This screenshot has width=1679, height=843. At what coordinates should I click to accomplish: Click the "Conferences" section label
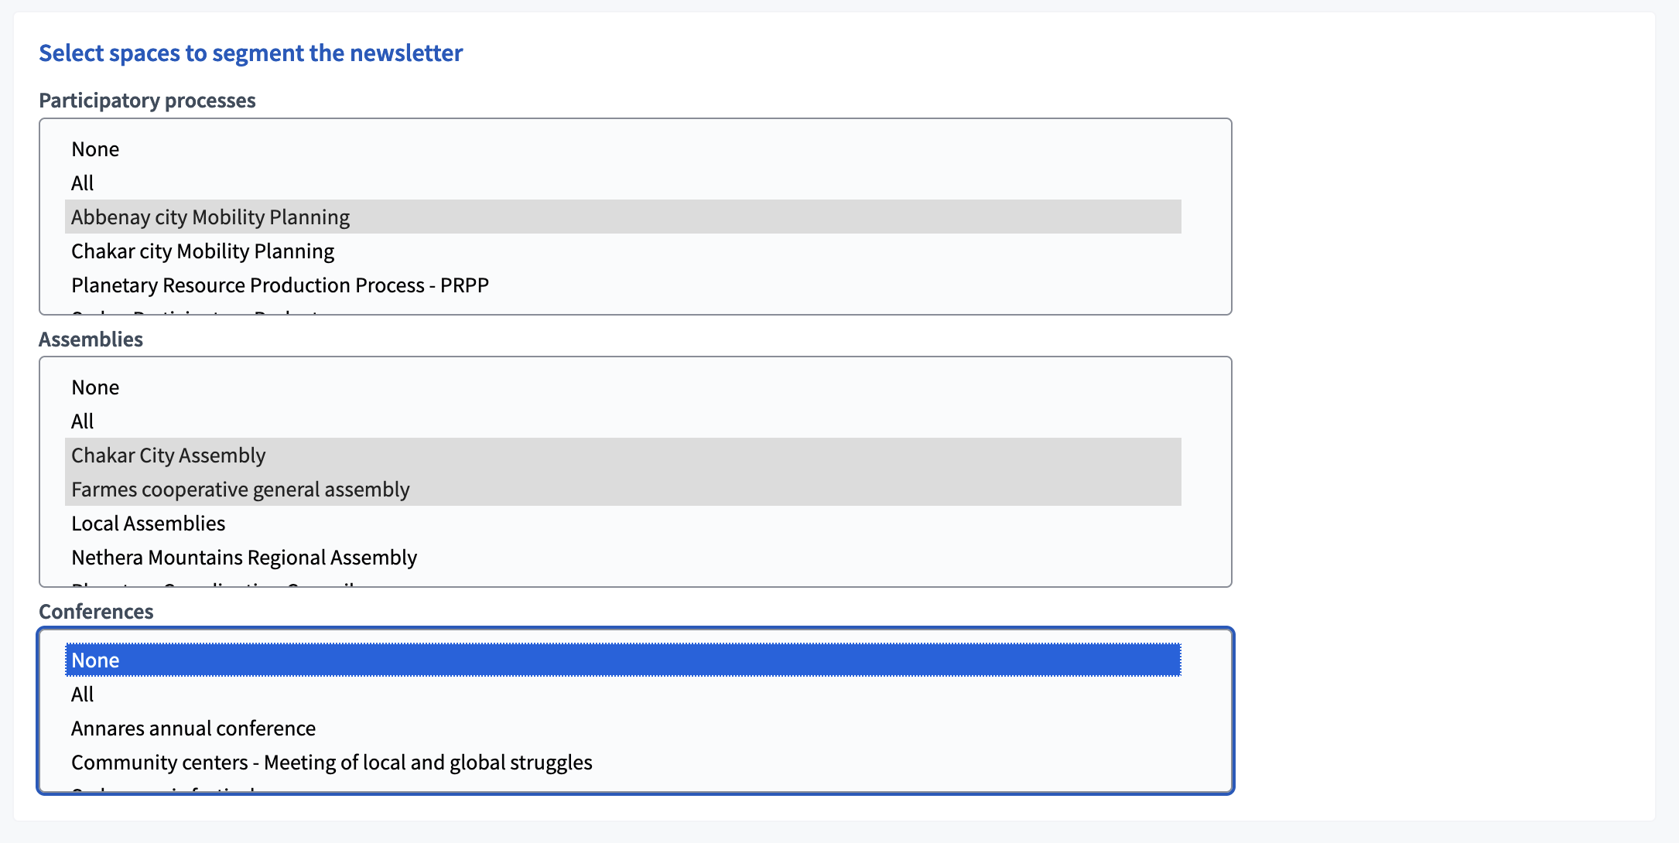pyautogui.click(x=96, y=611)
